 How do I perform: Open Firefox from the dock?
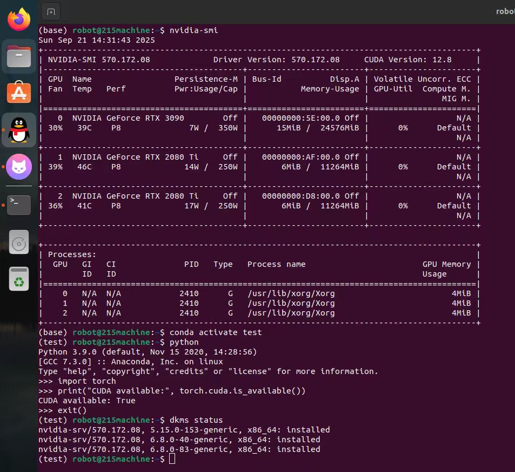pos(19,19)
